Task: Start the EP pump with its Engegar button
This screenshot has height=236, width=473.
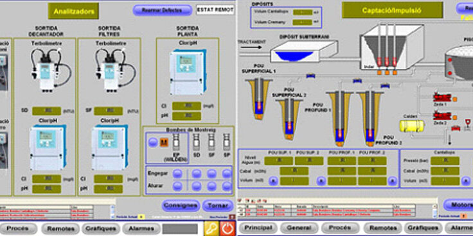Action: (x=177, y=174)
